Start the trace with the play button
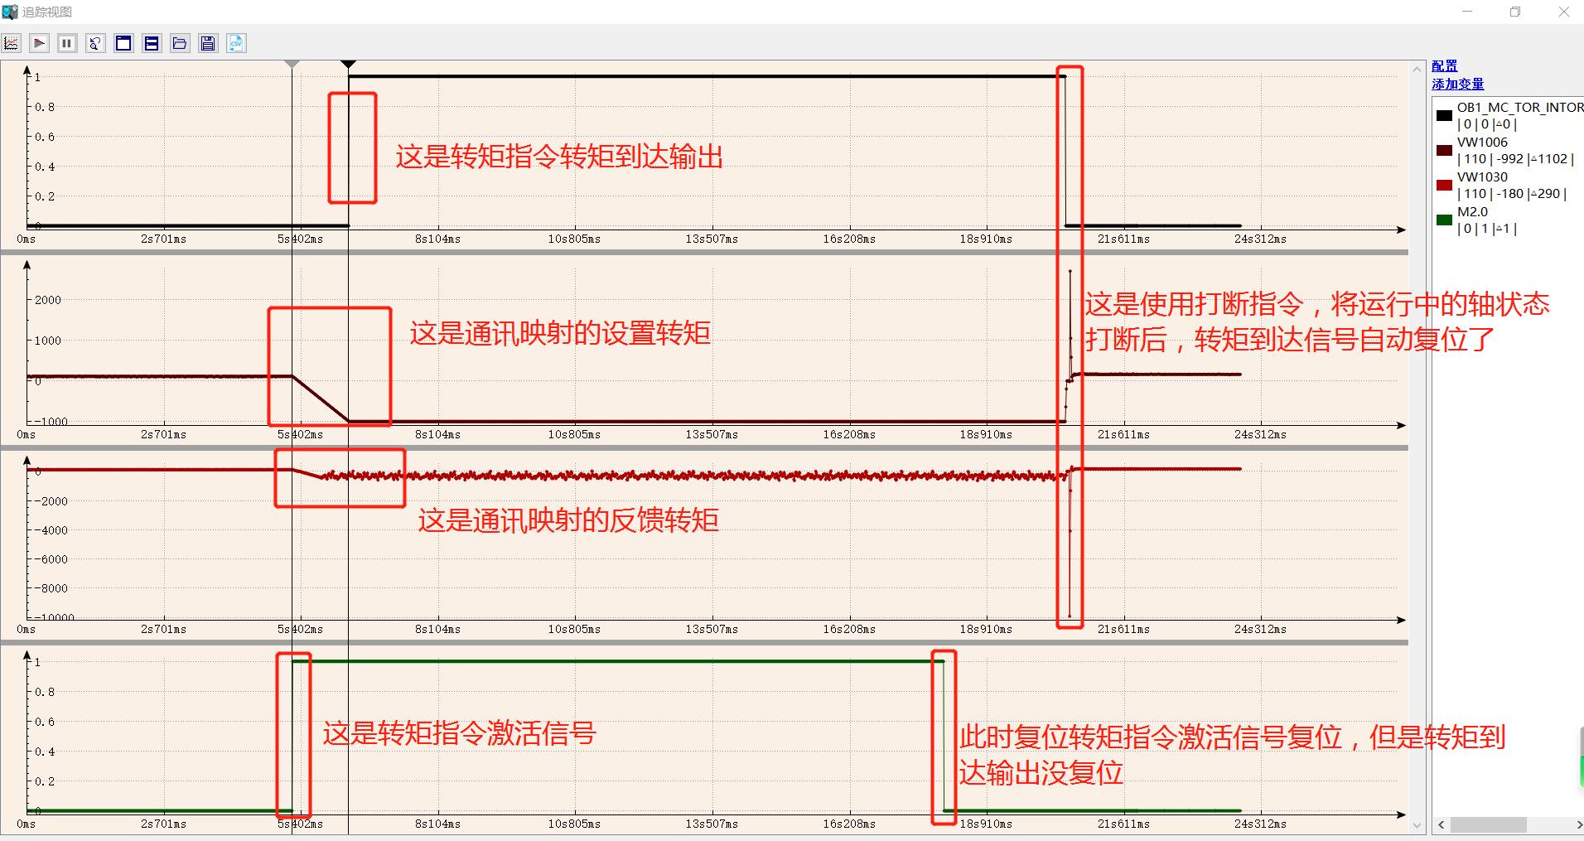The height and width of the screenshot is (841, 1584). (x=39, y=43)
